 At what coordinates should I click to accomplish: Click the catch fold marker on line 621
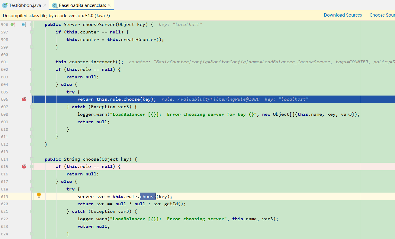point(31,211)
